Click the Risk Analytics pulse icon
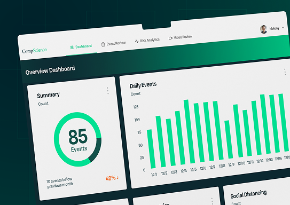The width and height of the screenshot is (290, 205). point(137,41)
